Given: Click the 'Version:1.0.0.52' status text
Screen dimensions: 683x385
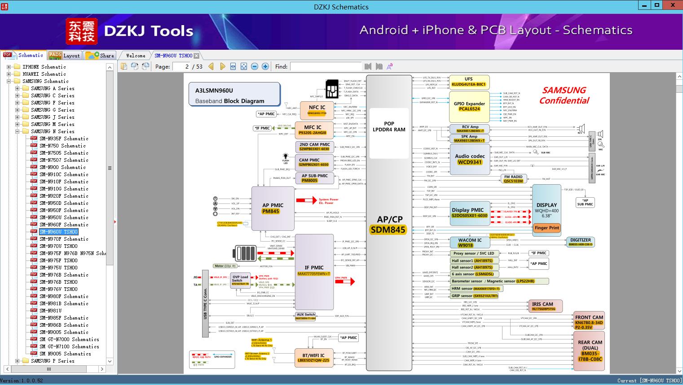Looking at the screenshot, I should pos(22,381).
